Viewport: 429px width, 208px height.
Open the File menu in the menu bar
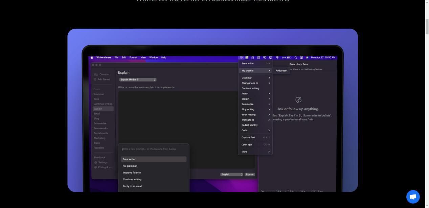coord(116,57)
